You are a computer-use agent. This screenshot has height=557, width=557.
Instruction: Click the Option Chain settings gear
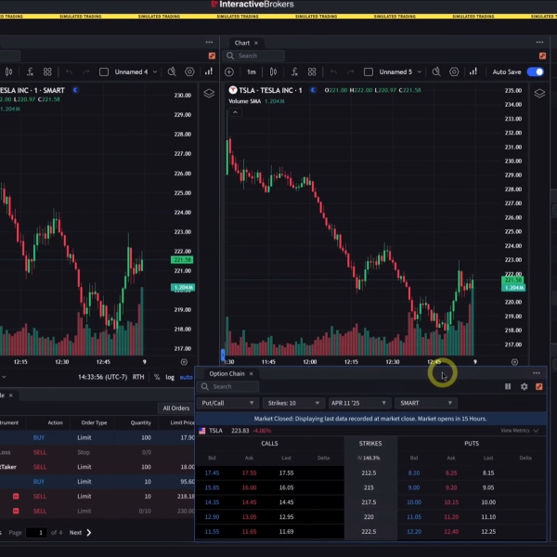(524, 387)
